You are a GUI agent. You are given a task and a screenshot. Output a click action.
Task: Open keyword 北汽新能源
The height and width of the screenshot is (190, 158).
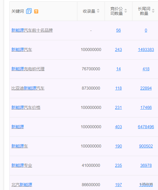pos(22,185)
